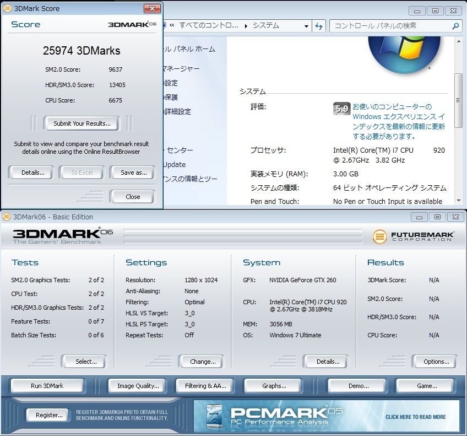Screen dimensions: 467x436
Task: Click '25974 3DMarks' score text
Action: coord(82,51)
